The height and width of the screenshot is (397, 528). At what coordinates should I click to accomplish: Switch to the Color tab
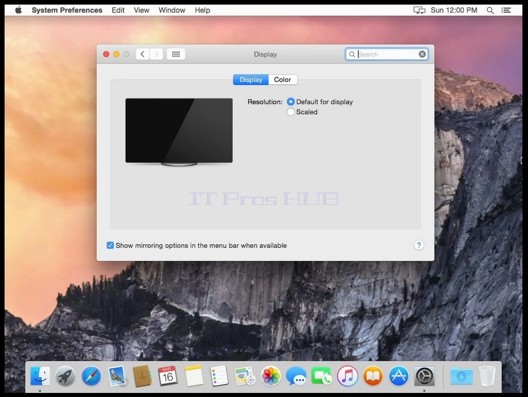282,80
